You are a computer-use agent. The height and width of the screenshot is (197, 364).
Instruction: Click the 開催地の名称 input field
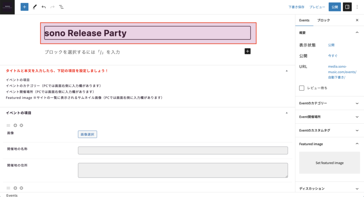[183, 151]
